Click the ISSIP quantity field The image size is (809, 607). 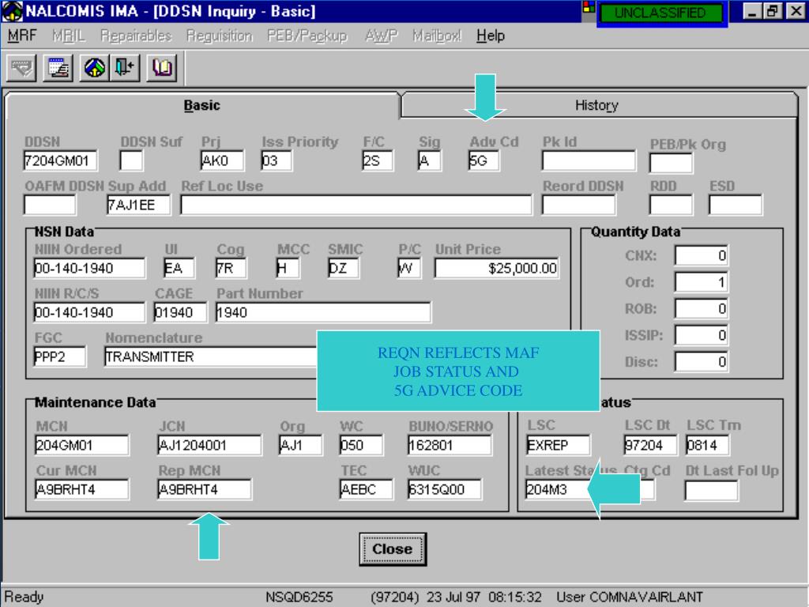(702, 335)
